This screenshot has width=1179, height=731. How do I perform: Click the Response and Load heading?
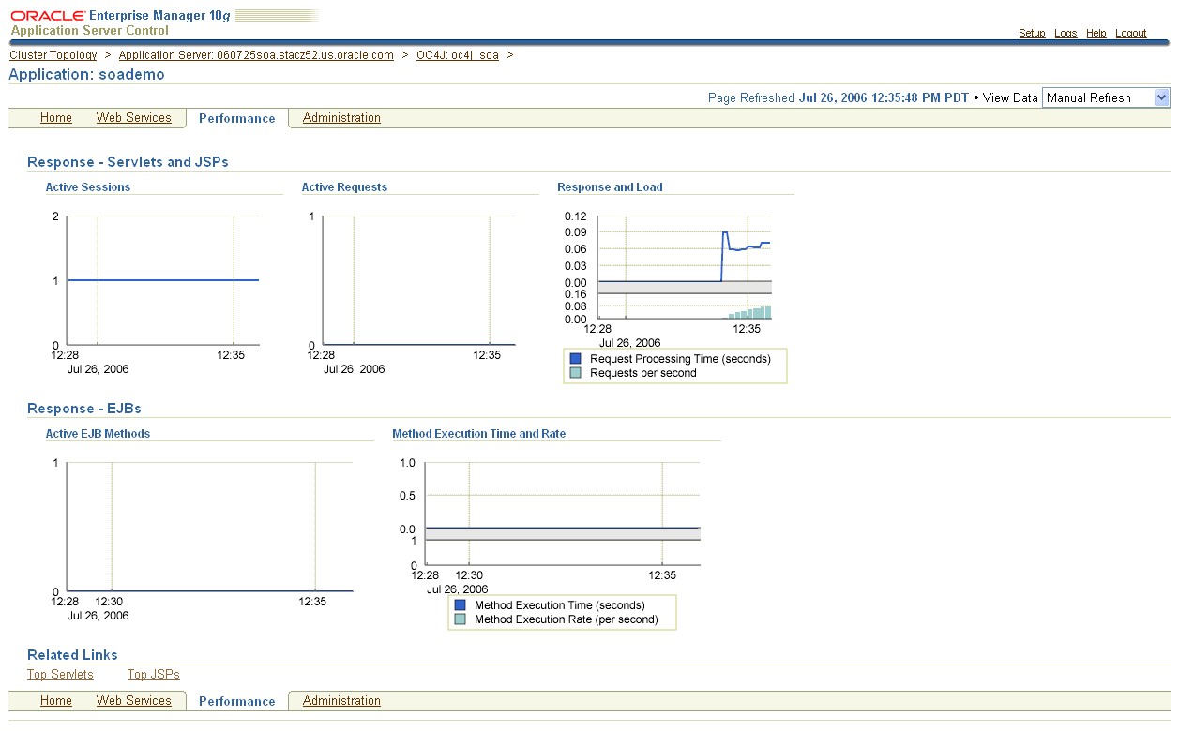pos(610,187)
